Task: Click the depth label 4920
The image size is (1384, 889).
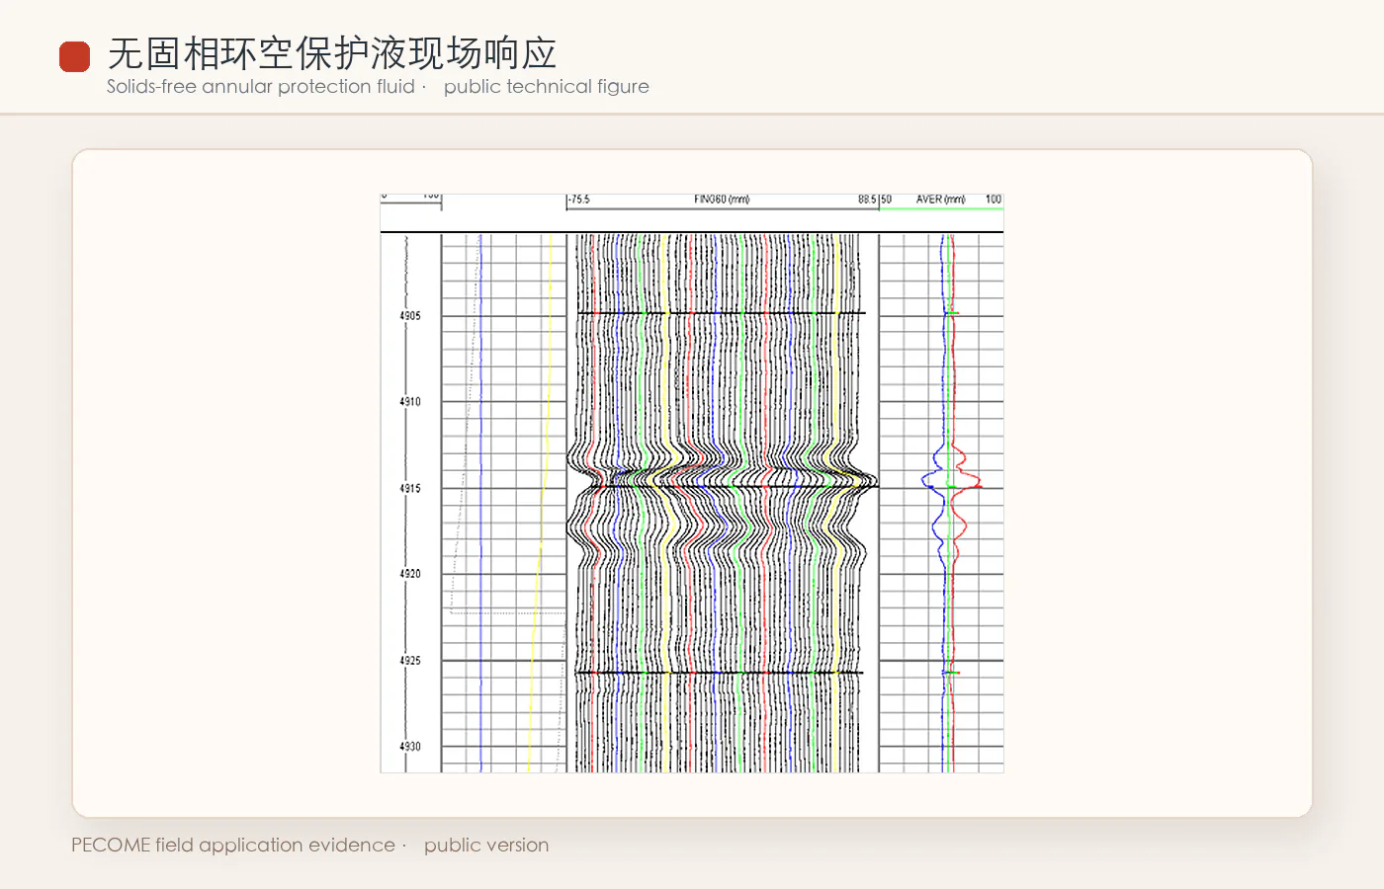Action: pos(410,574)
